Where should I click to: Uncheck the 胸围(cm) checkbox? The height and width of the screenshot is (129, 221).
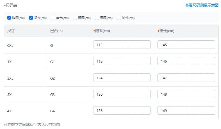point(9,18)
